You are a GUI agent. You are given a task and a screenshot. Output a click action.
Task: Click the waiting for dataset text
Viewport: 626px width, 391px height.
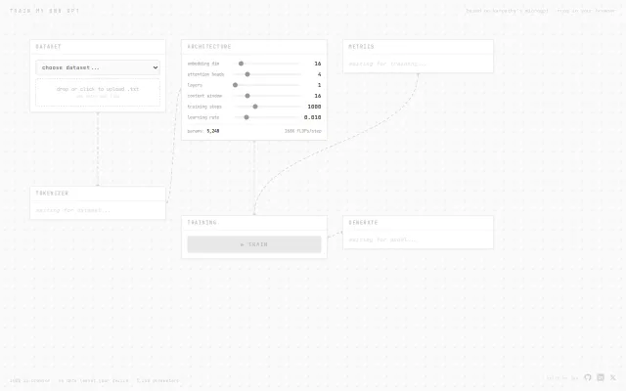tap(72, 210)
